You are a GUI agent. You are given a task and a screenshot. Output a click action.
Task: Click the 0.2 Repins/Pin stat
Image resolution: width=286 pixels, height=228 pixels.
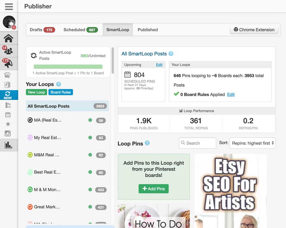tap(248, 124)
